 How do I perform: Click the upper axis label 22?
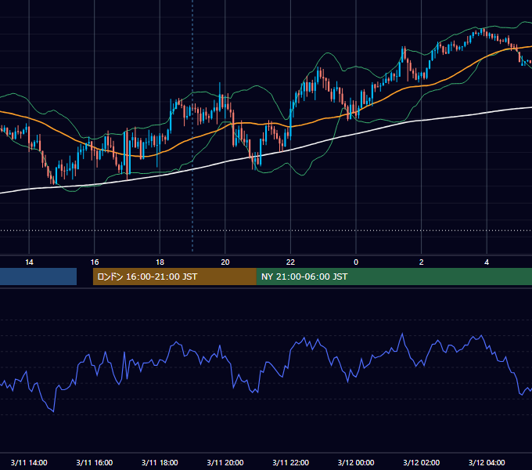pyautogui.click(x=290, y=262)
